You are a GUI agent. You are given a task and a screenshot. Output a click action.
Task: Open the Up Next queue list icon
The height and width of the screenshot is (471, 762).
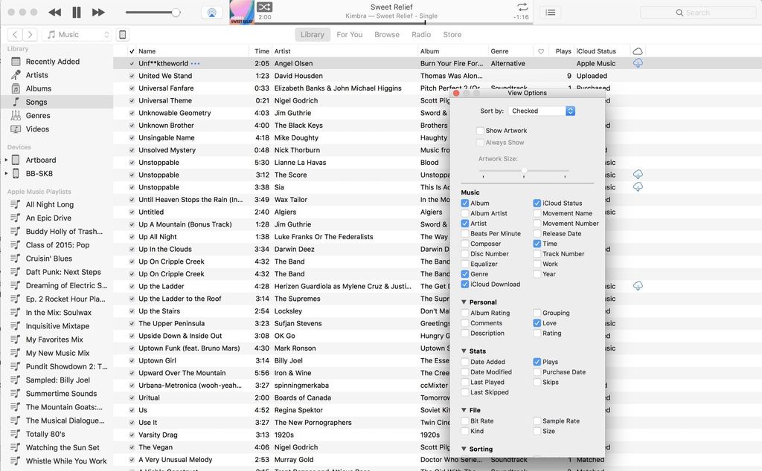[549, 12]
